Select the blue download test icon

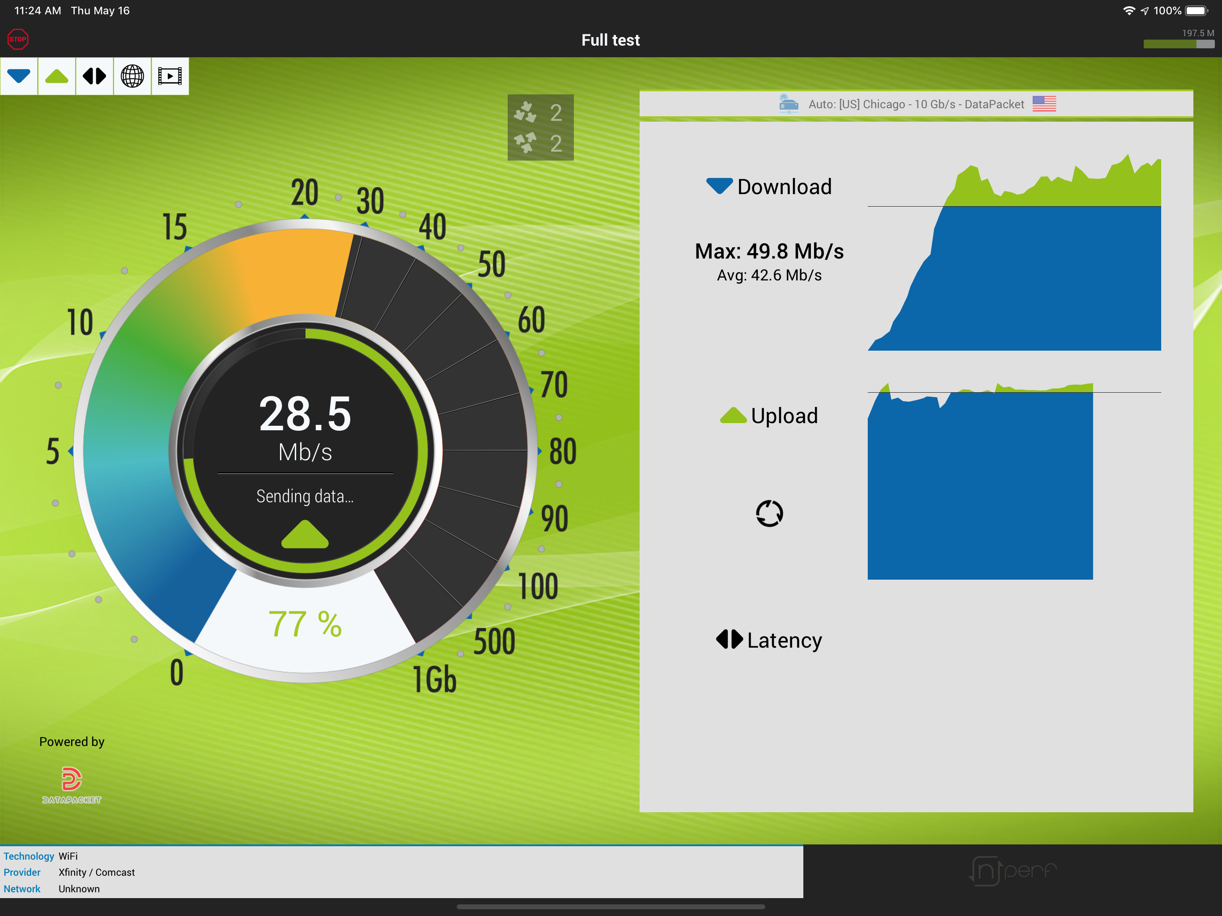[19, 76]
